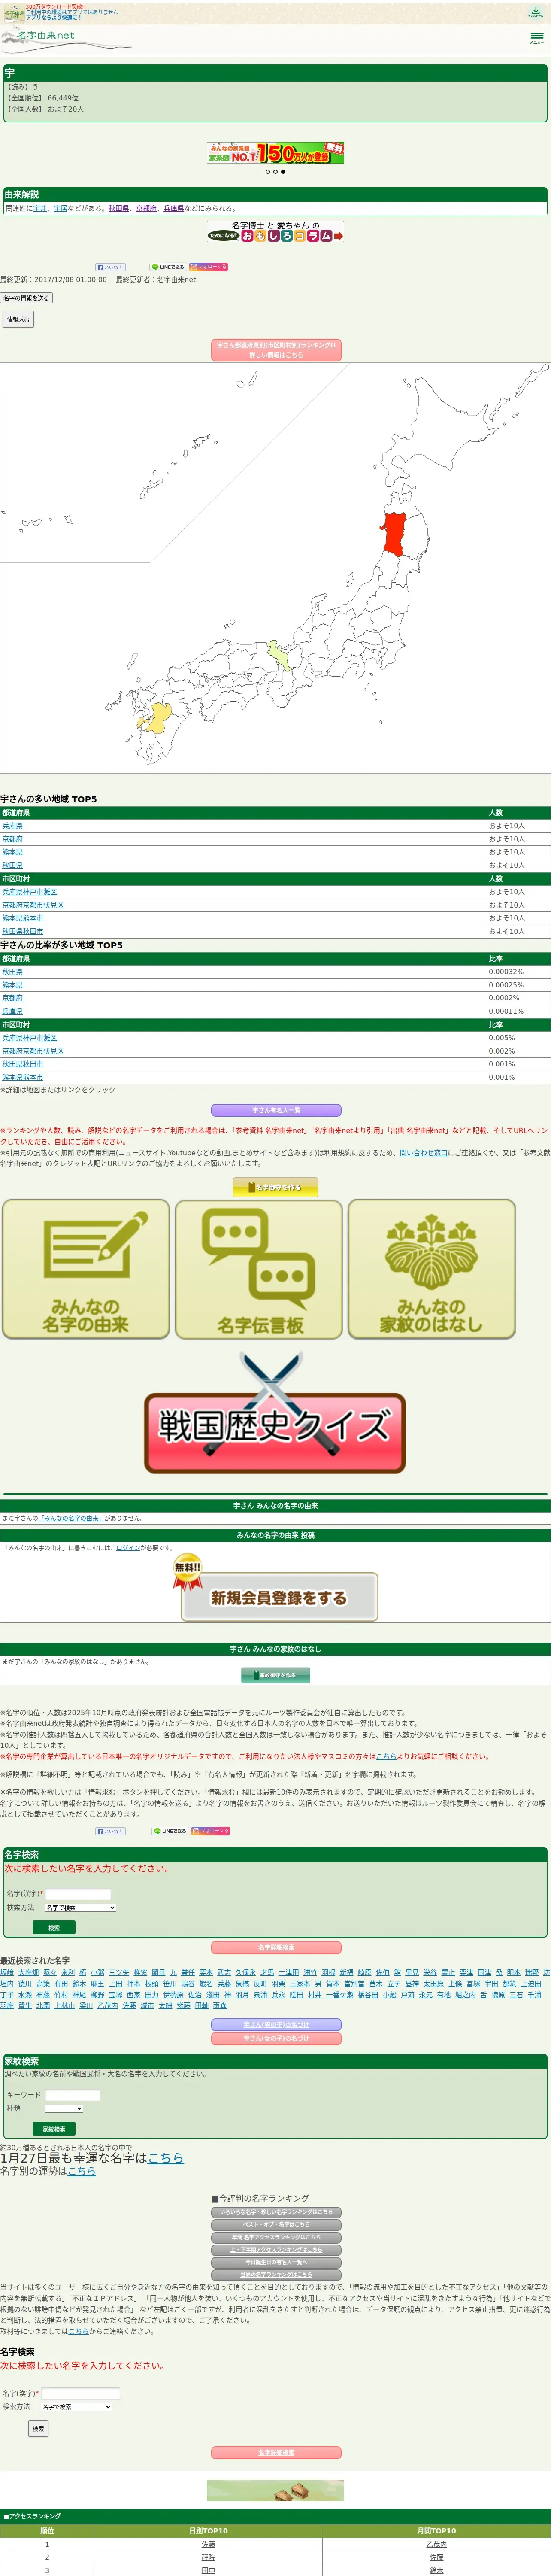Click 宇さん(女の子)の名づけ button
The height and width of the screenshot is (2576, 551).
pos(276,2039)
